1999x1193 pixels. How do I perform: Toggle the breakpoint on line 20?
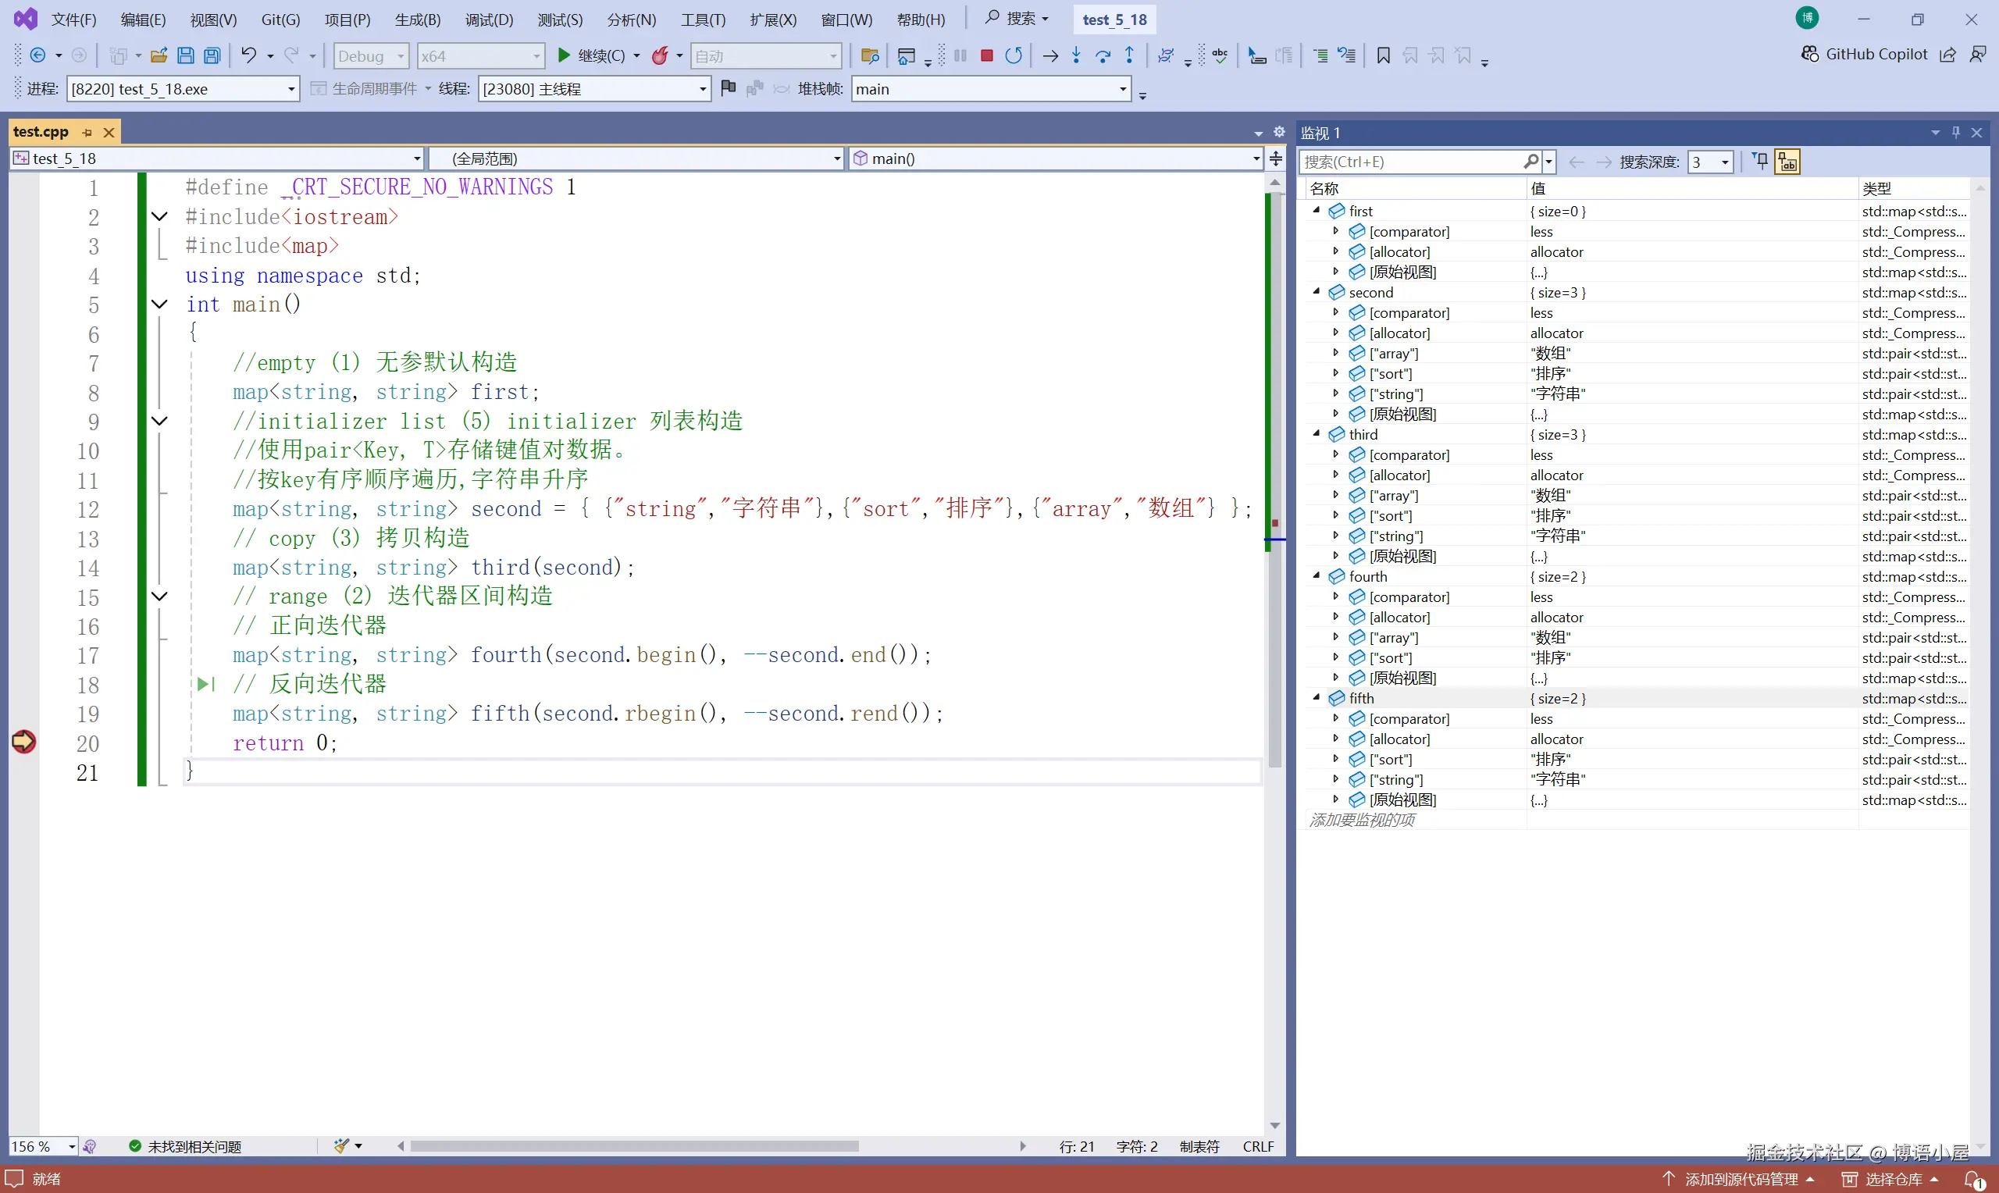(23, 741)
